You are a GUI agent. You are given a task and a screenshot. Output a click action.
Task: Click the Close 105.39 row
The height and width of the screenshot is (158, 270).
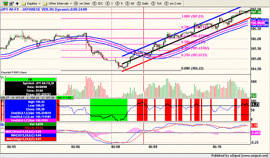(30, 109)
